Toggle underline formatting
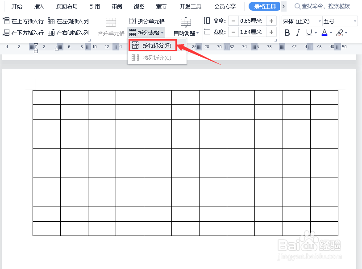This screenshot has height=269, width=362. (309, 32)
